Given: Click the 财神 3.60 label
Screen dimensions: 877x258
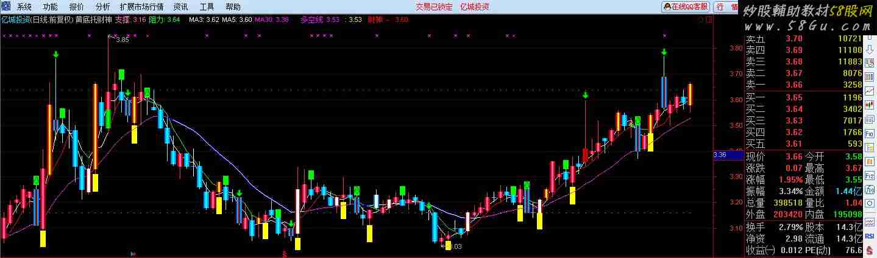Looking at the screenshot, I should coord(388,19).
